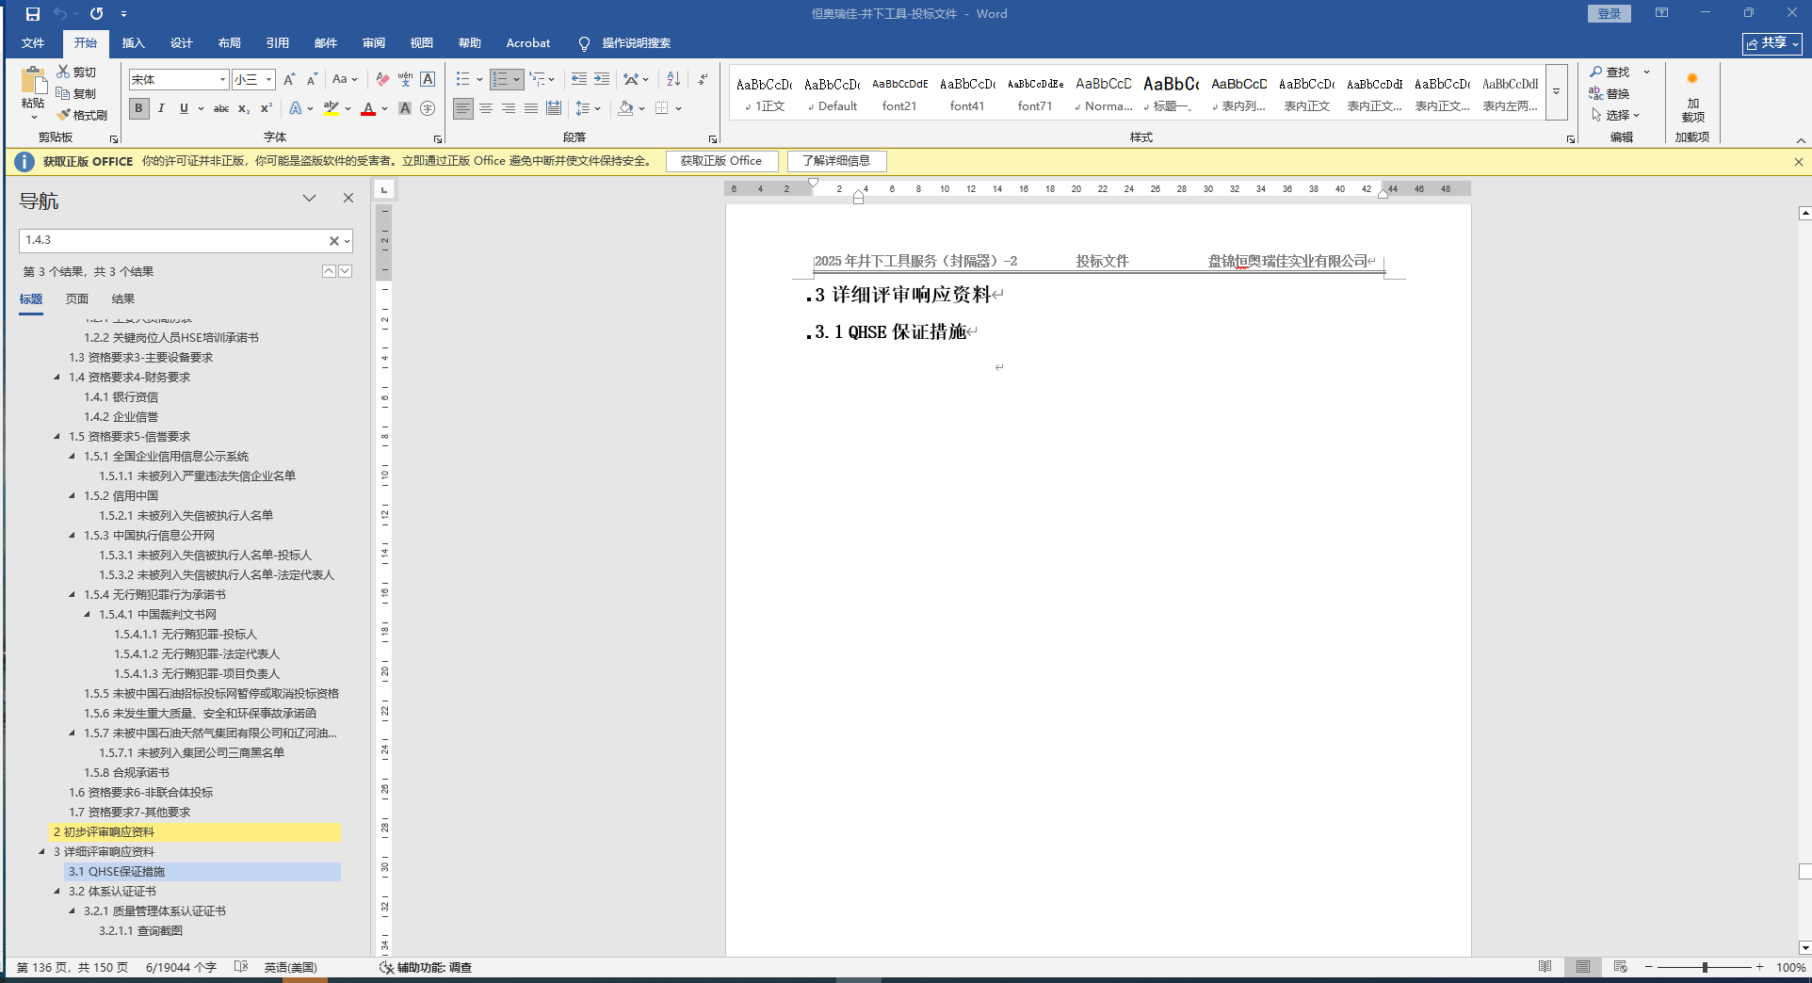This screenshot has width=1812, height=983.
Task: Open the font size dropdown
Action: (269, 80)
